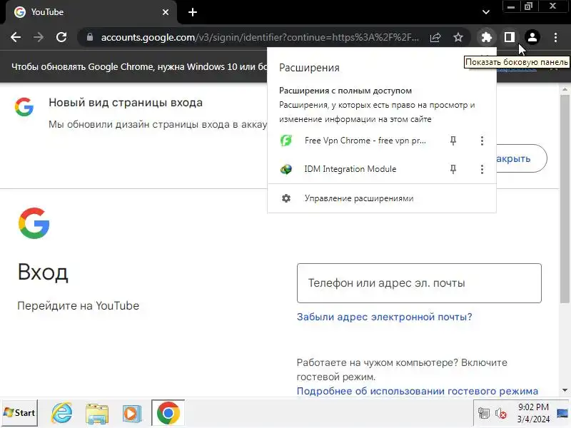Image resolution: width=571 pixels, height=428 pixels.
Task: Click the Телефон или адрес эл. почты field
Action: click(x=419, y=283)
